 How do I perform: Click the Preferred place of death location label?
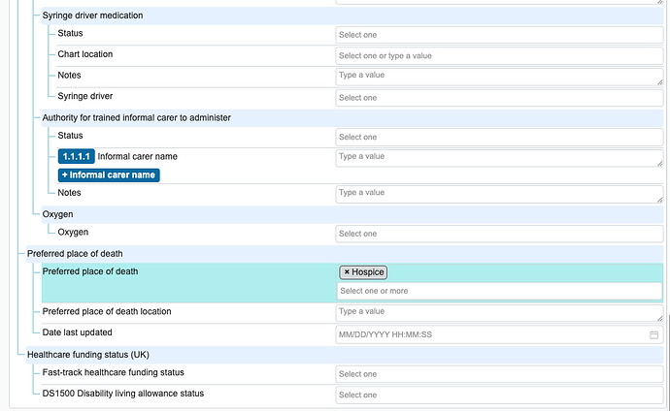click(107, 311)
